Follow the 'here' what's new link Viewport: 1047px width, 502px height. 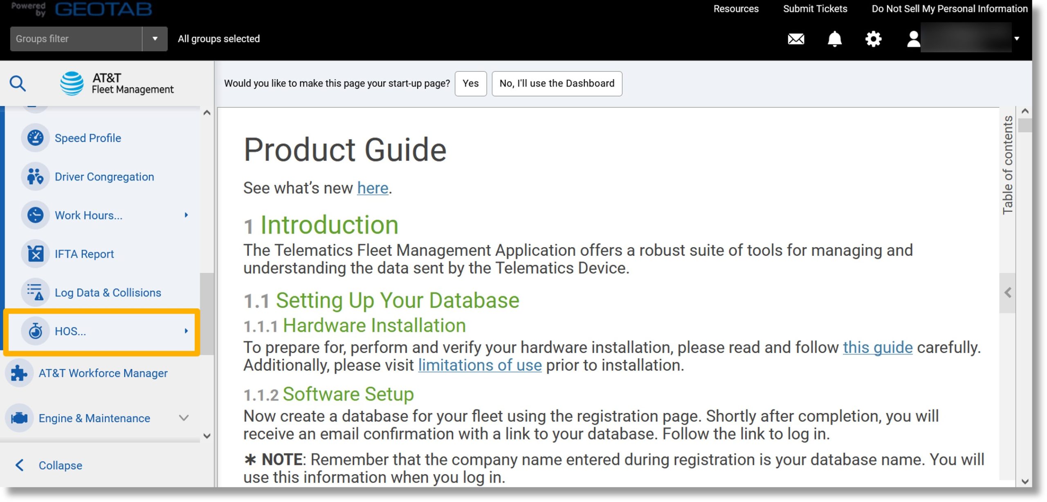[373, 188]
